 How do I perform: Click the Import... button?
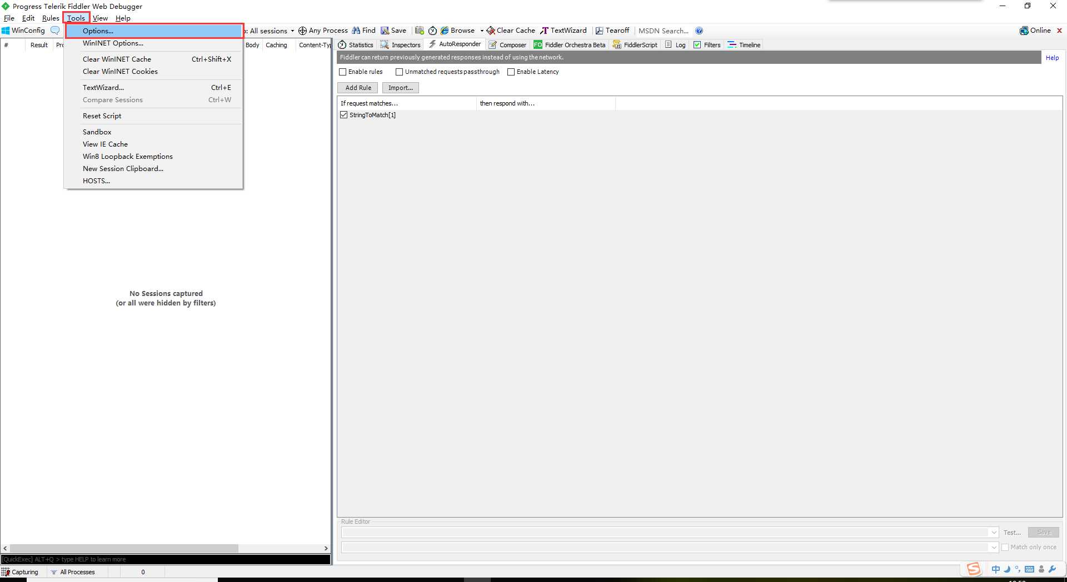401,88
